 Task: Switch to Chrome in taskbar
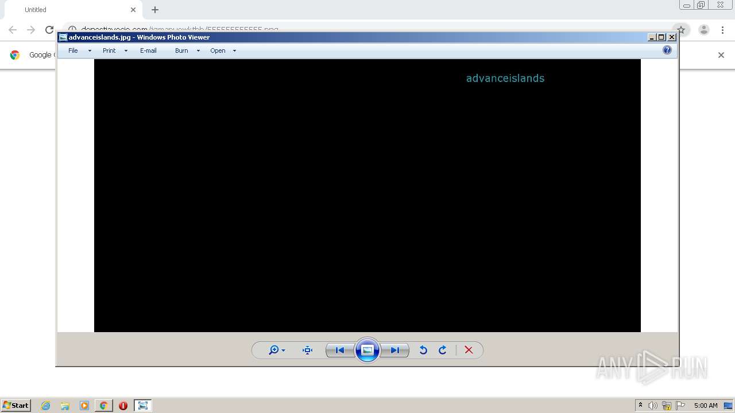click(103, 406)
